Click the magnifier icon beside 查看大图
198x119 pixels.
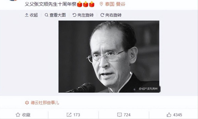[x=47, y=15]
